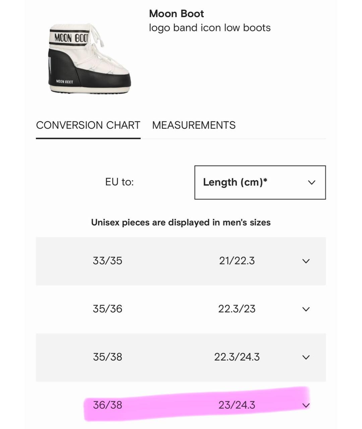Select the 36/38 EU size label
The width and height of the screenshot is (362, 429).
point(107,405)
